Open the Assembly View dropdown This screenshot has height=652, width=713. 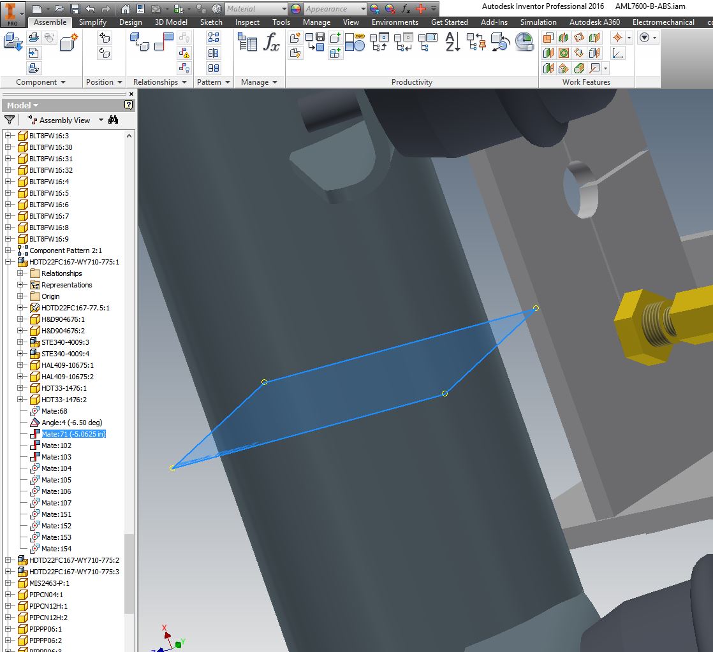(x=102, y=120)
